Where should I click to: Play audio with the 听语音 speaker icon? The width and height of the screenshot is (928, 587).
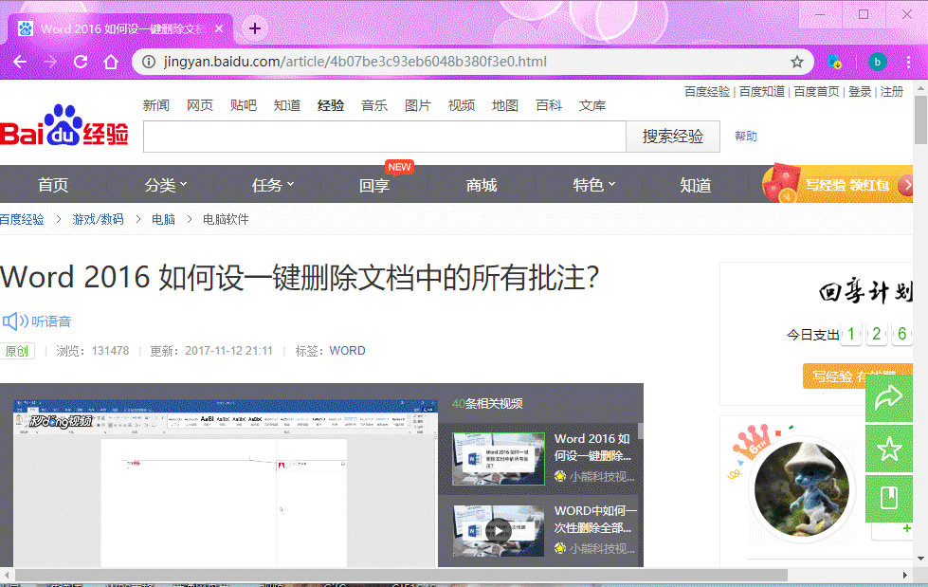[x=15, y=321]
